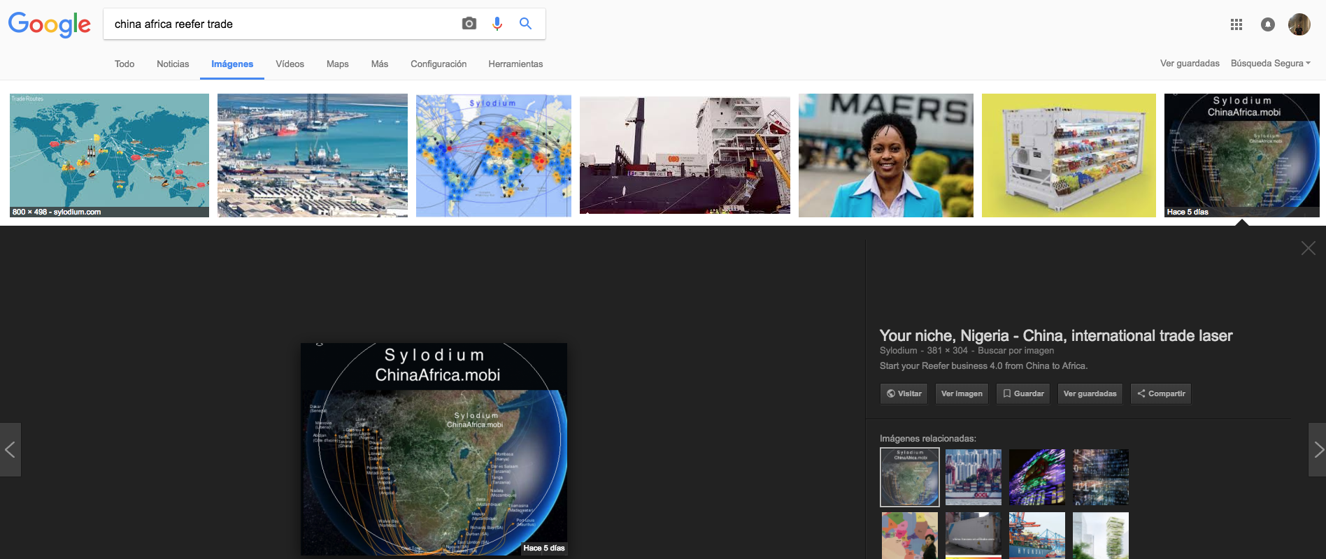Select the Imágenes tab
The width and height of the screenshot is (1326, 559).
tap(232, 64)
